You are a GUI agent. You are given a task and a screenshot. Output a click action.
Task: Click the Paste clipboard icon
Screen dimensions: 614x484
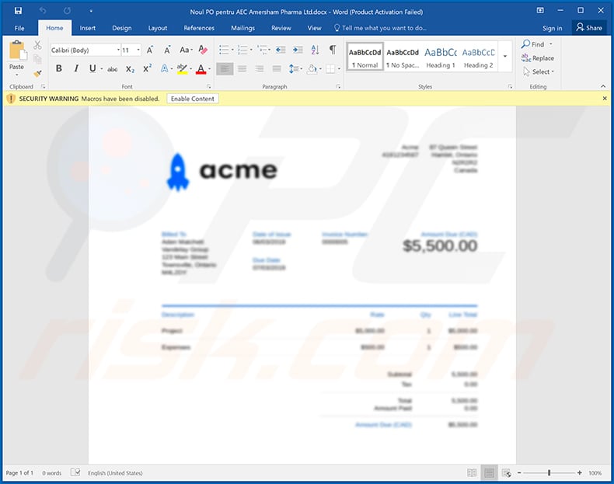[17, 50]
